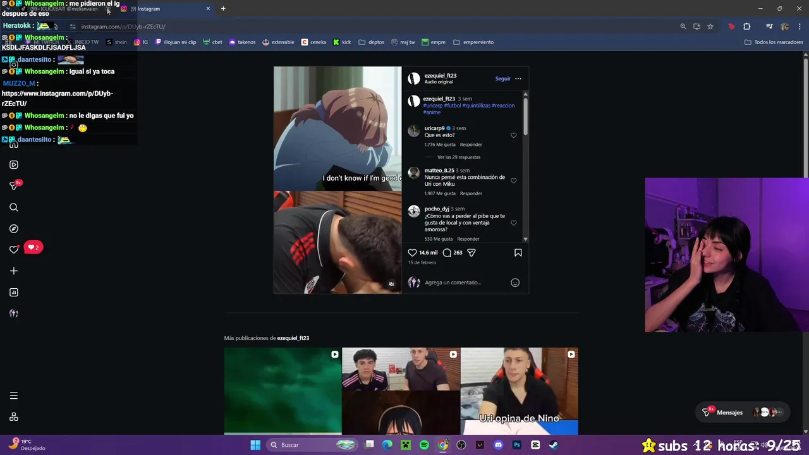Open the takenos bookmark
Image resolution: width=809 pixels, height=455 pixels.
point(242,42)
